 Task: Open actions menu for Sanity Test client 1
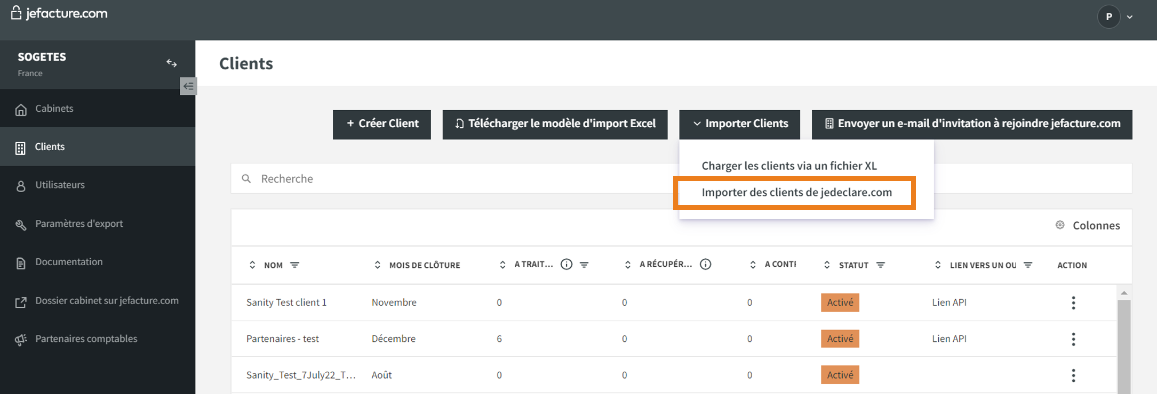click(1073, 303)
